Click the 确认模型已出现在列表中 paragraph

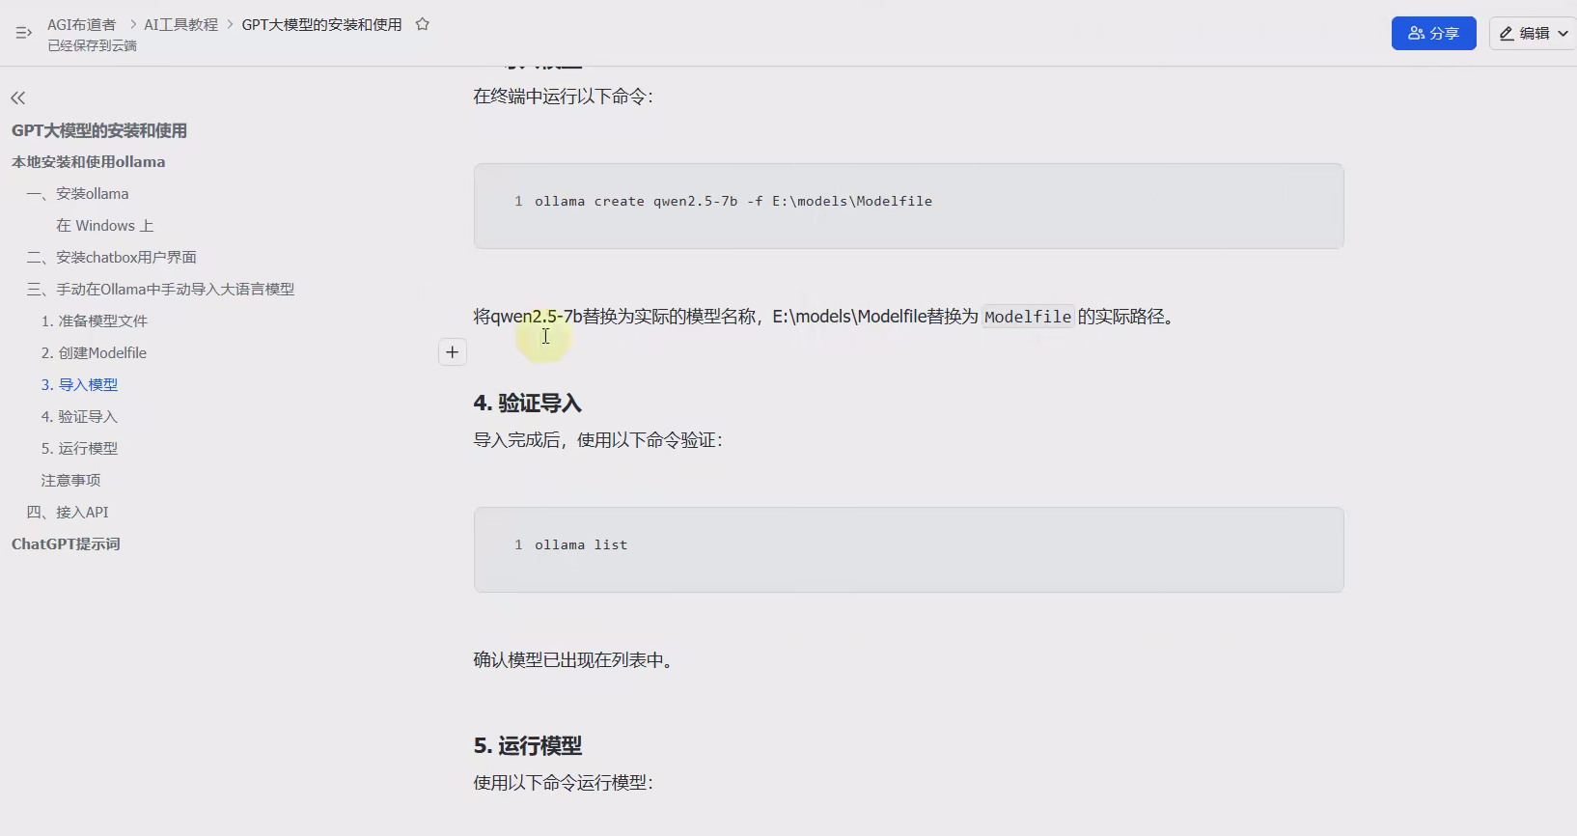[573, 660]
